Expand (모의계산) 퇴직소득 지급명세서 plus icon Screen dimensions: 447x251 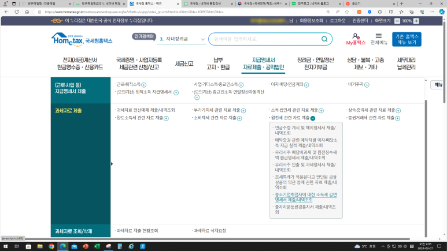pyautogui.click(x=176, y=92)
